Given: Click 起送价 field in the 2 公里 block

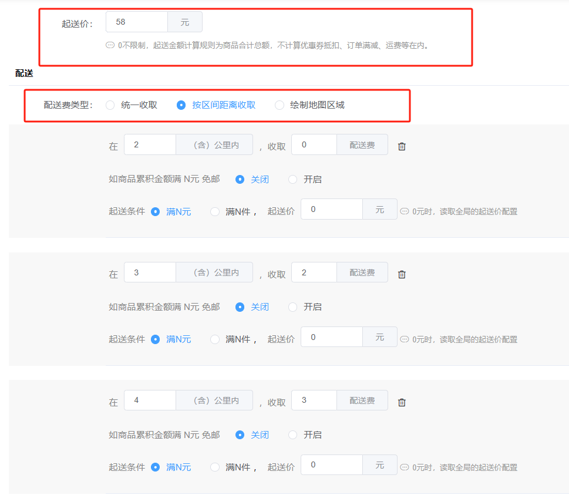Looking at the screenshot, I should click(x=332, y=209).
